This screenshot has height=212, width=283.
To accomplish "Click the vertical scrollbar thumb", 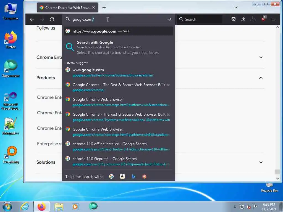I will 277,172.
